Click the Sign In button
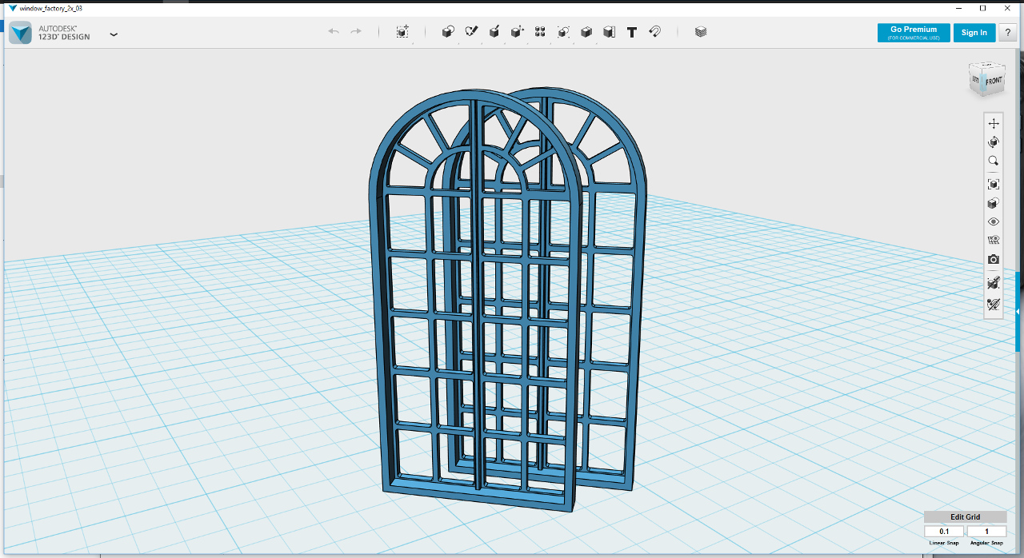The image size is (1024, 558). [974, 33]
